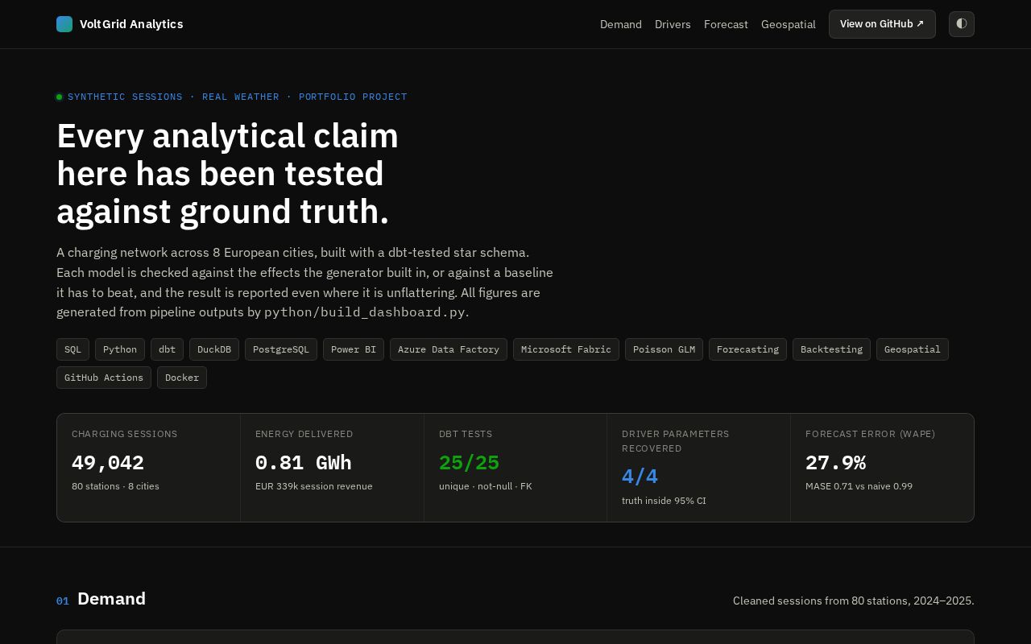This screenshot has width=1031, height=644.
Task: Click the 'Cleaned sessions from 80 stations' caption
Action: (853, 601)
